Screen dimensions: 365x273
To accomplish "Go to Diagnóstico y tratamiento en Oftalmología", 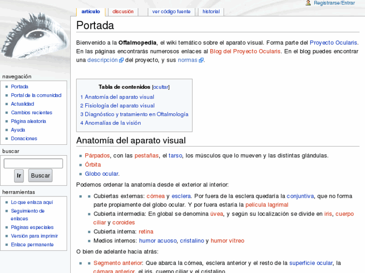I will click(x=135, y=114).
